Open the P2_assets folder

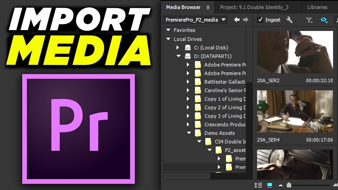point(235,150)
